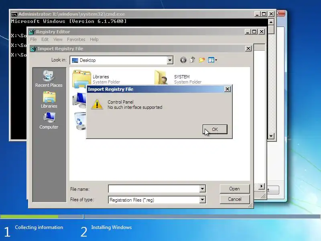Open the Favorites menu in Registry Editor
The image size is (321, 241).
[76, 39]
